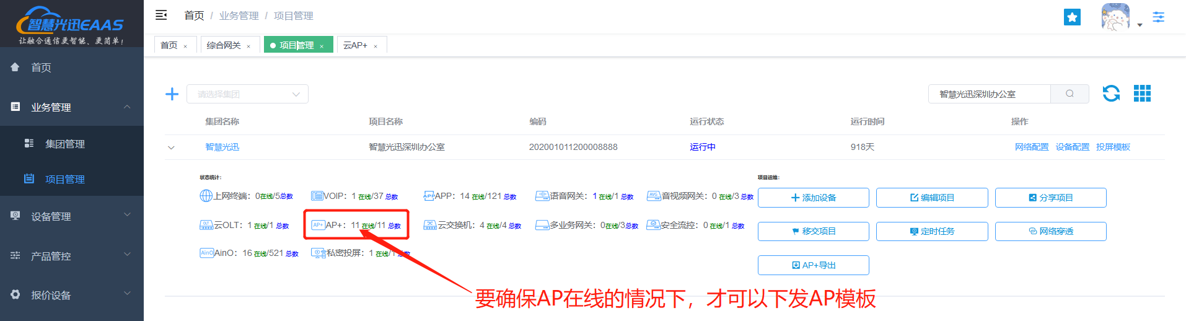Toggle sidebar with hamburger menu icon
This screenshot has width=1186, height=321.
click(161, 15)
